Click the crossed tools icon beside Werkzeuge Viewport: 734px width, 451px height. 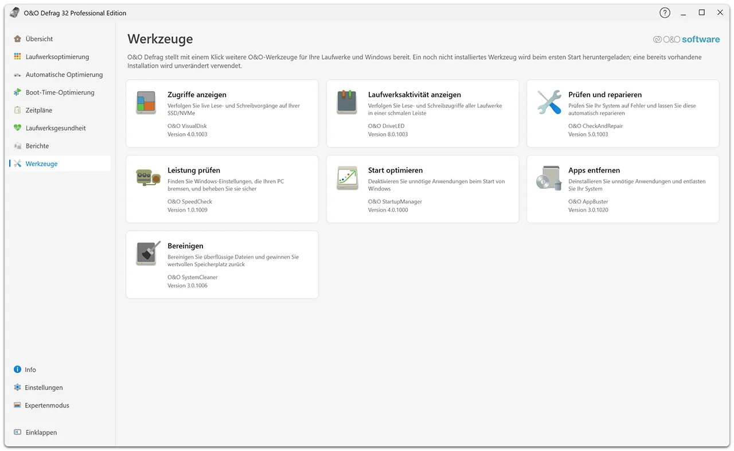coord(17,164)
